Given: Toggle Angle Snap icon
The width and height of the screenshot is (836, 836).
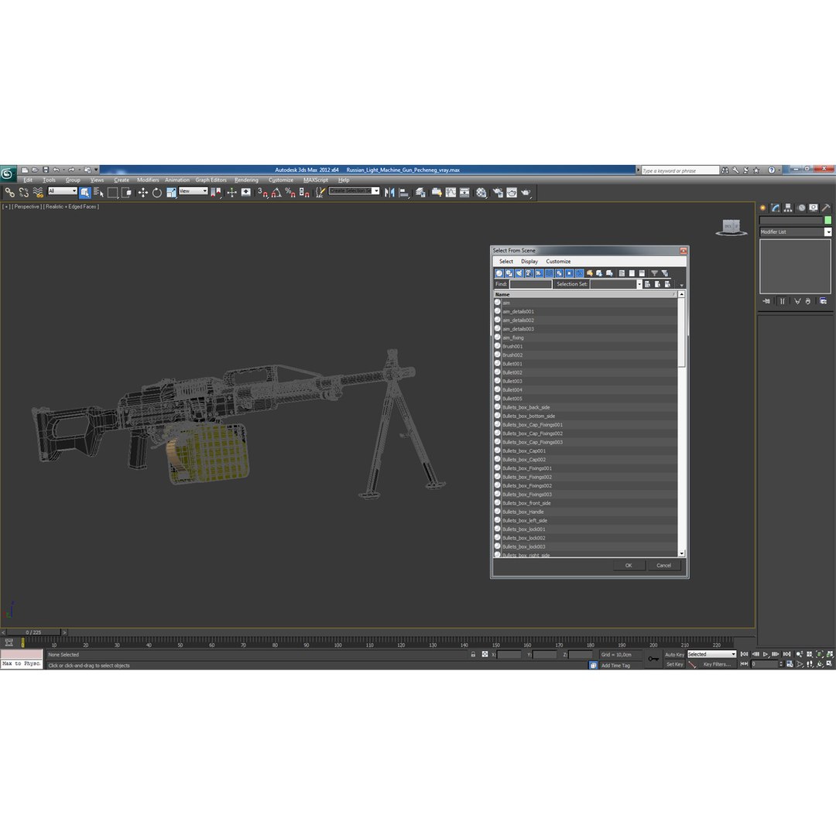Looking at the screenshot, I should point(276,193).
